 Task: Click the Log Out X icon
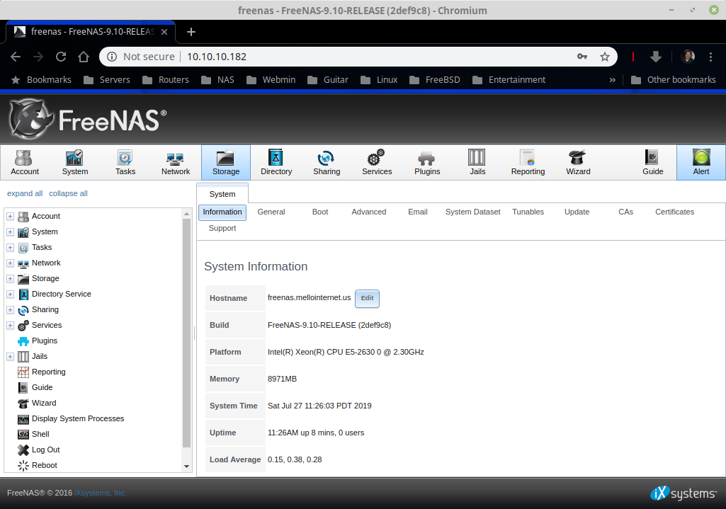23,450
